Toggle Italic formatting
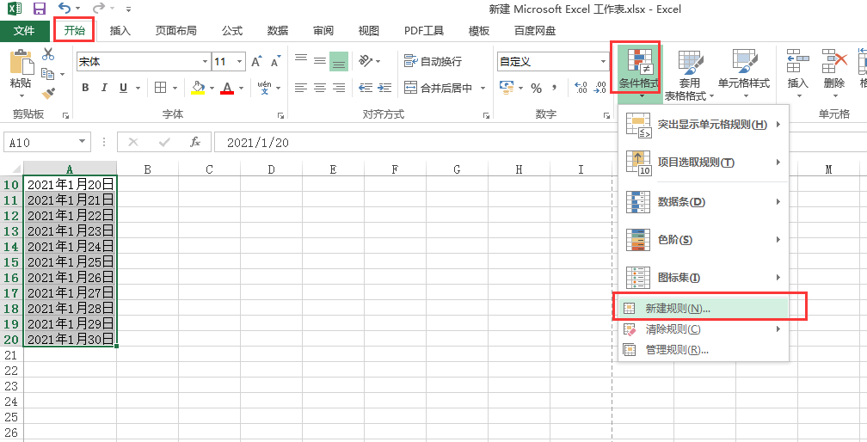 (x=103, y=88)
